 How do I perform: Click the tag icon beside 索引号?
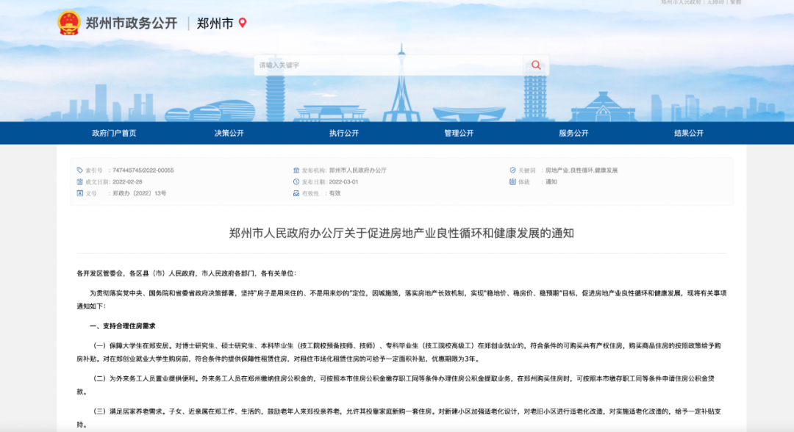tap(79, 170)
